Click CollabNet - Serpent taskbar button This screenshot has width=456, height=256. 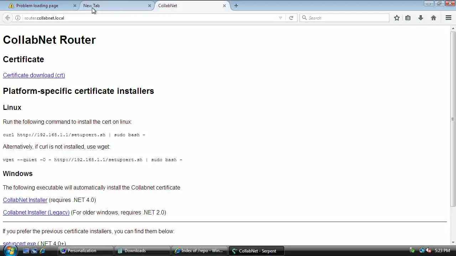(x=256, y=251)
